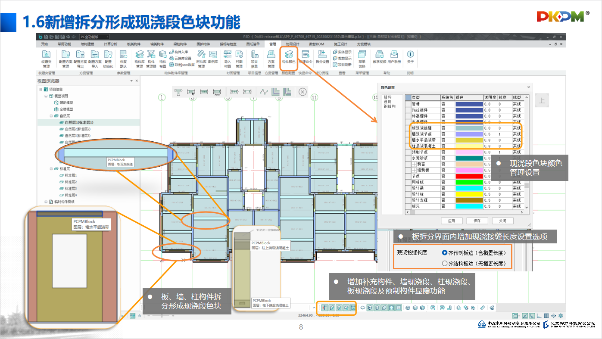Viewport: 602px width, 339px height.
Task: Launch 构件管理器 from the ribbon
Action: tap(151, 59)
